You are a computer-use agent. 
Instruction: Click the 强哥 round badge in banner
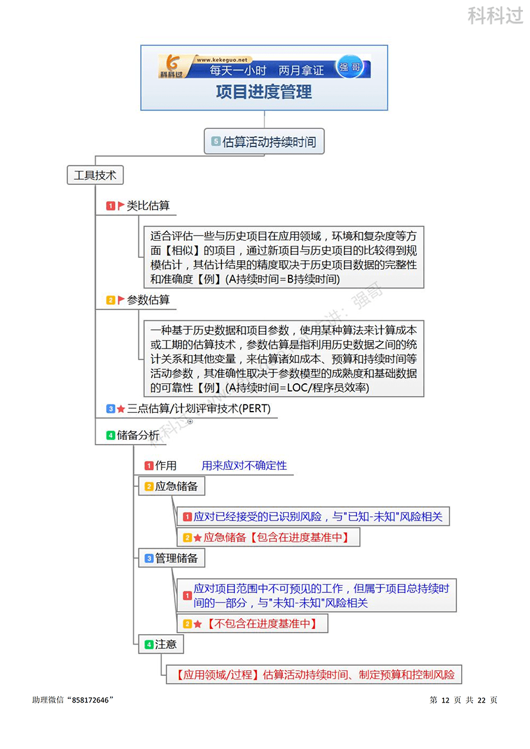click(x=350, y=67)
